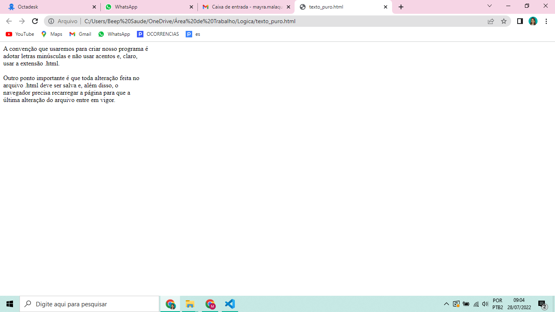This screenshot has width=555, height=312.
Task: Open WhatsApp bookmark
Action: pos(114,34)
